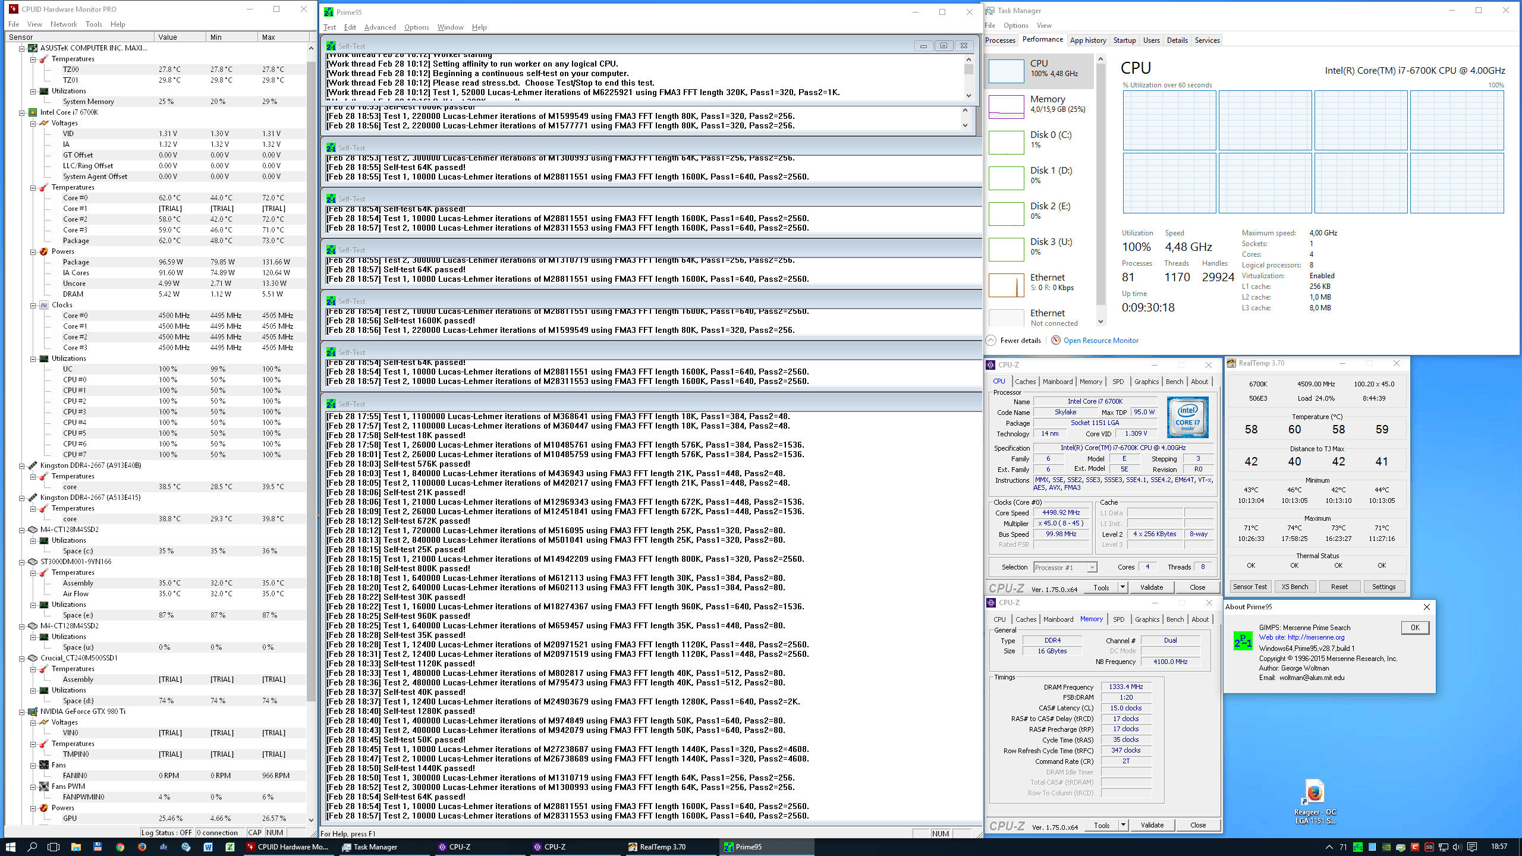This screenshot has width=1522, height=856.
Task: Open Tools dropdown arrow in lower CPU-Z Memory window
Action: click(x=1122, y=825)
